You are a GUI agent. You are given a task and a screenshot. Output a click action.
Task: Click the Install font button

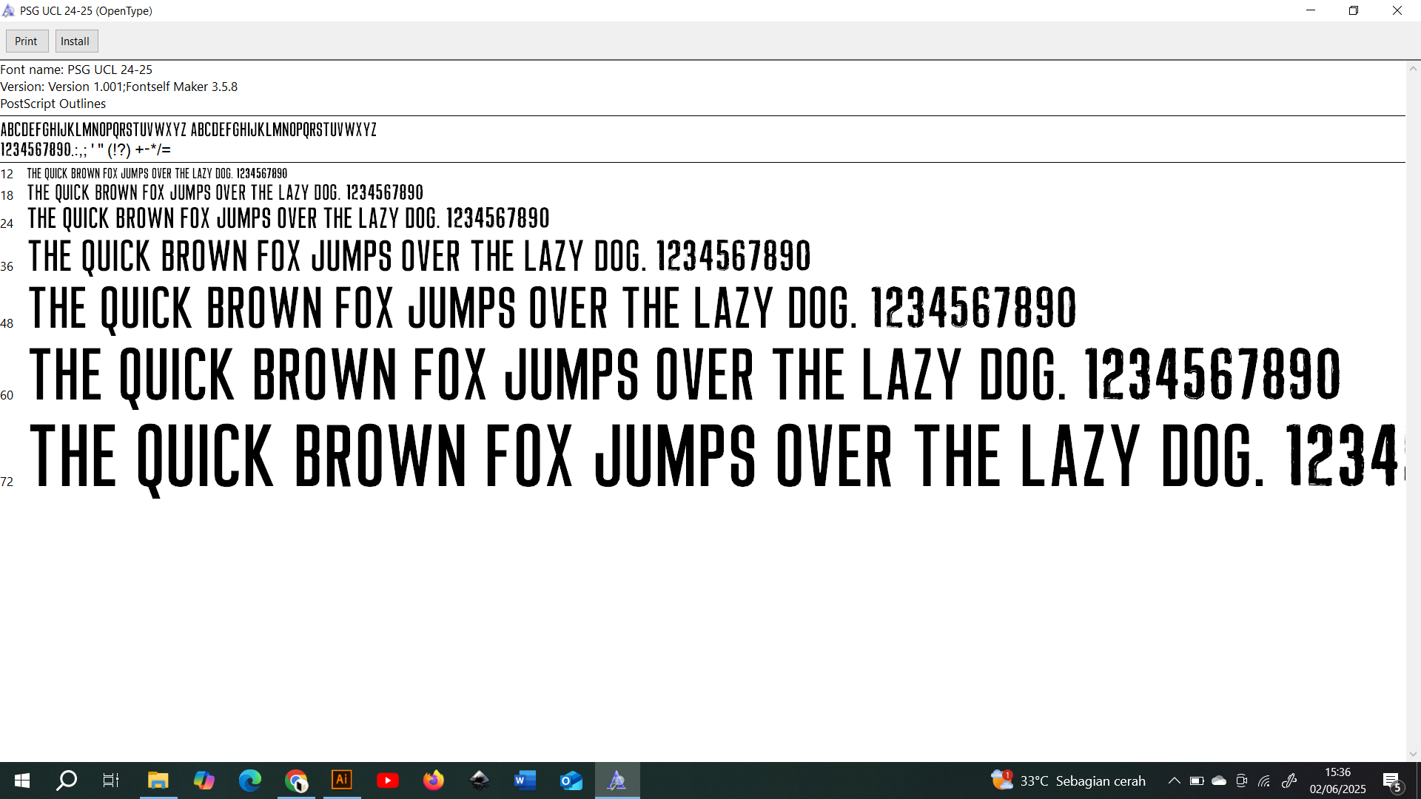(x=75, y=41)
